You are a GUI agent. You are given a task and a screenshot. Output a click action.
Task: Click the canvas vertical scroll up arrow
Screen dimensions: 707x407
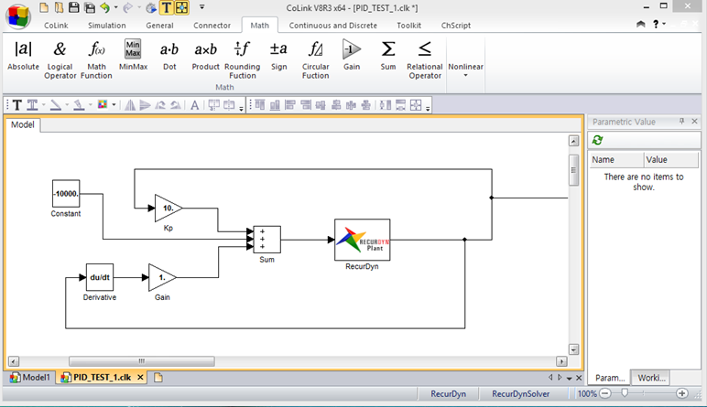pos(573,141)
